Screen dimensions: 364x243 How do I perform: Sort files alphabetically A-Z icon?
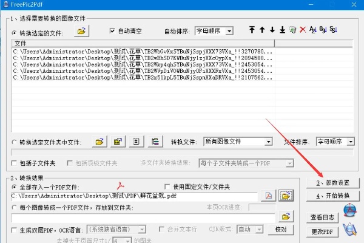tap(312, 30)
